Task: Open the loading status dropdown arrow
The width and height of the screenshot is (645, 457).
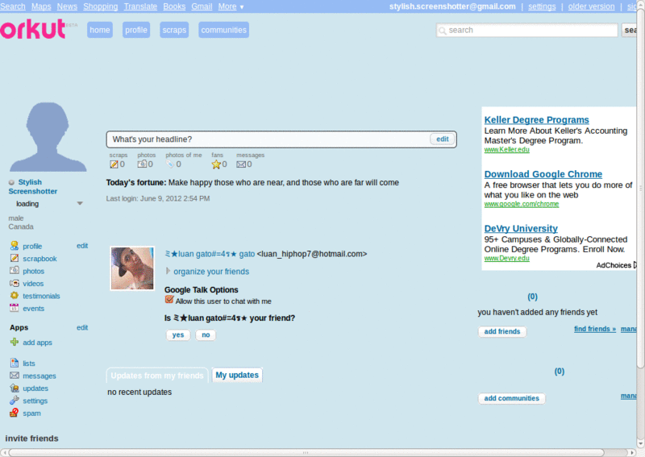Action: pyautogui.click(x=80, y=204)
